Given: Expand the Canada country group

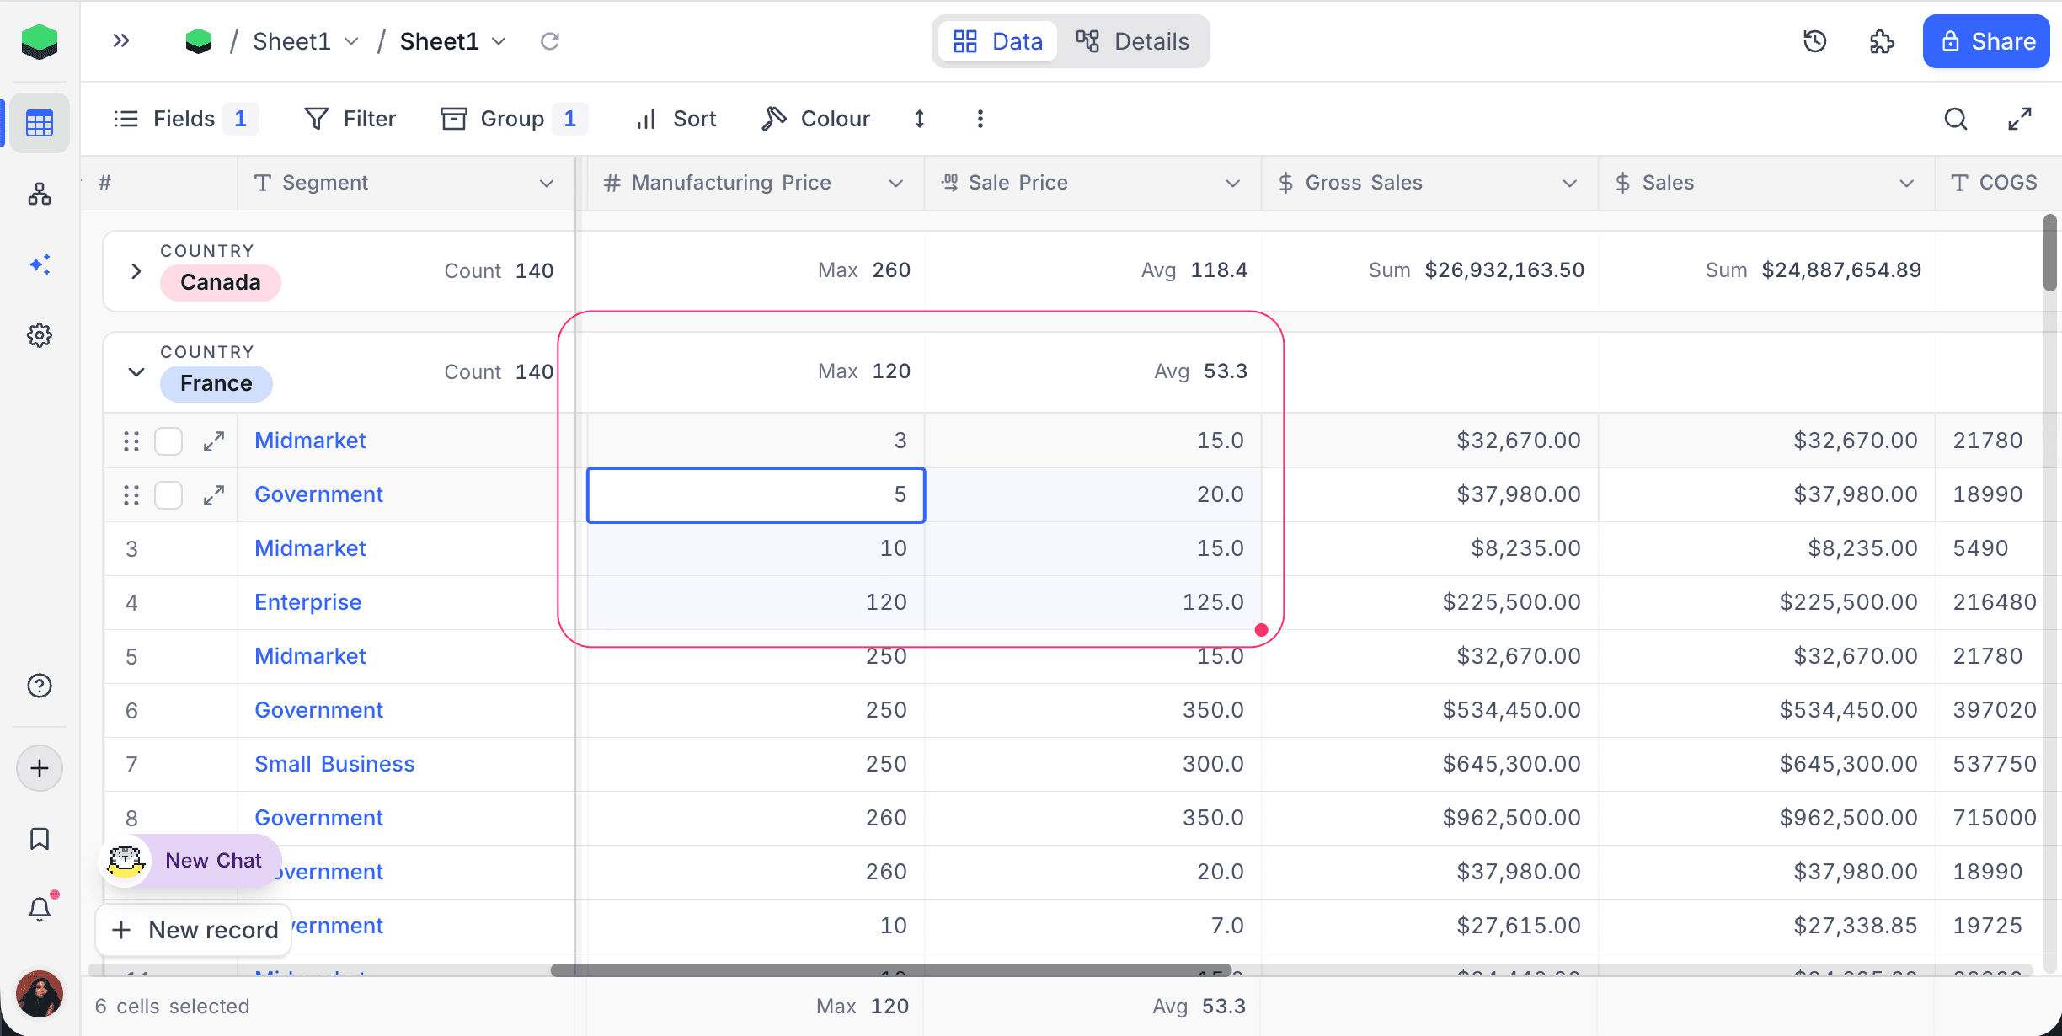Looking at the screenshot, I should tap(136, 271).
